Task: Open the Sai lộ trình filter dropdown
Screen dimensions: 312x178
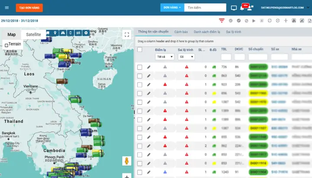Action: [x=186, y=57]
